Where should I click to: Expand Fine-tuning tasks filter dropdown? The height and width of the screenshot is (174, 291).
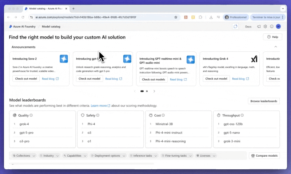click(176, 156)
